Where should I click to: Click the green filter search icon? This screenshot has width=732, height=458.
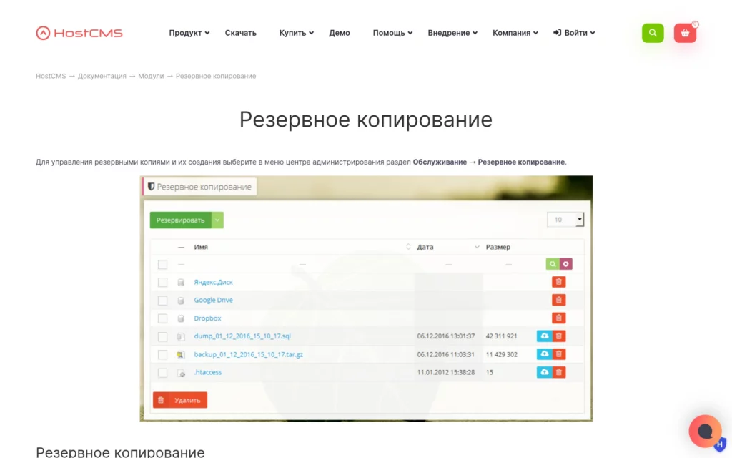pyautogui.click(x=553, y=264)
